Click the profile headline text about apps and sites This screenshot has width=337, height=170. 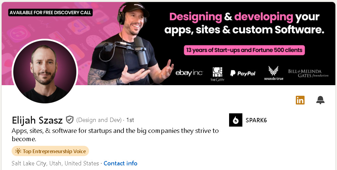point(115,135)
